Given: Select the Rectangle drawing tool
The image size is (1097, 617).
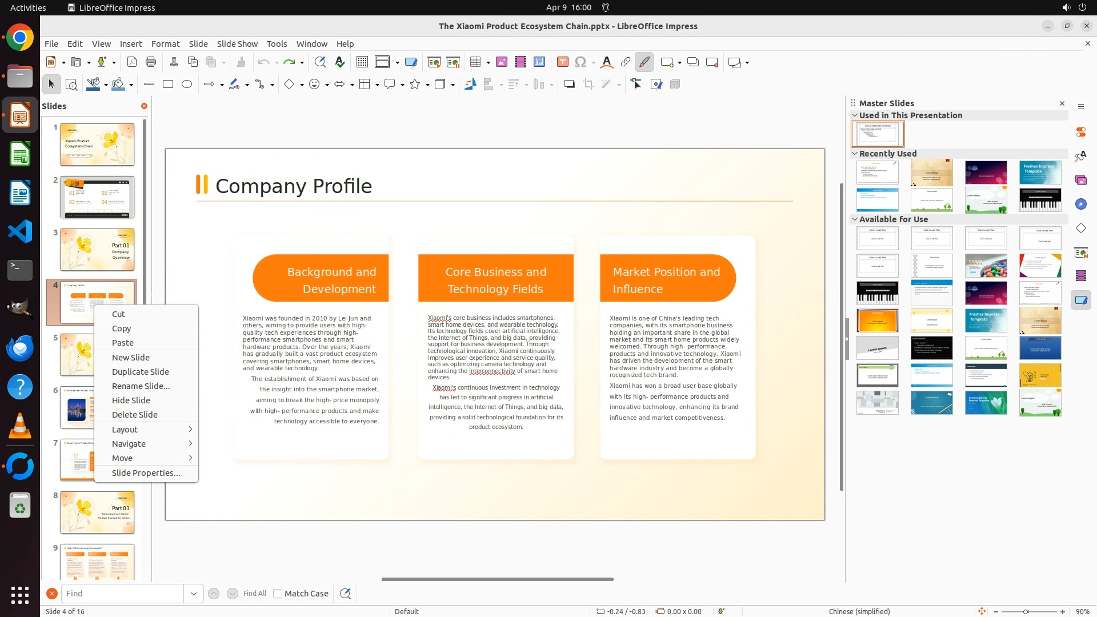Looking at the screenshot, I should (168, 85).
